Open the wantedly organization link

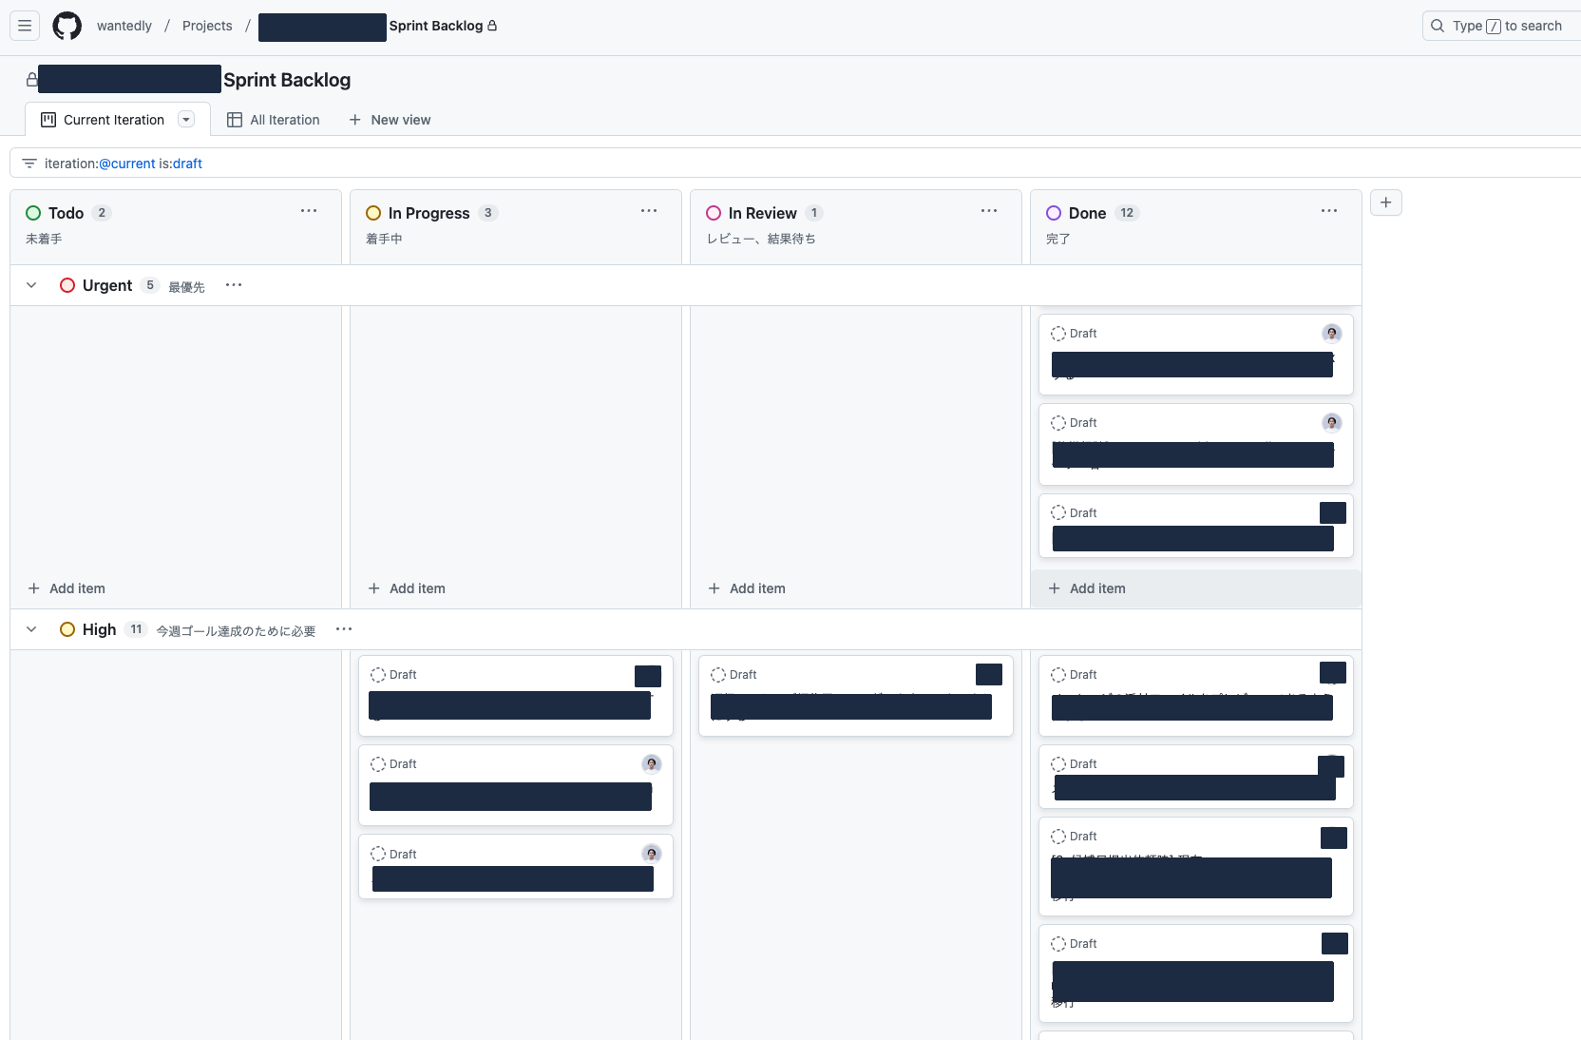point(124,26)
